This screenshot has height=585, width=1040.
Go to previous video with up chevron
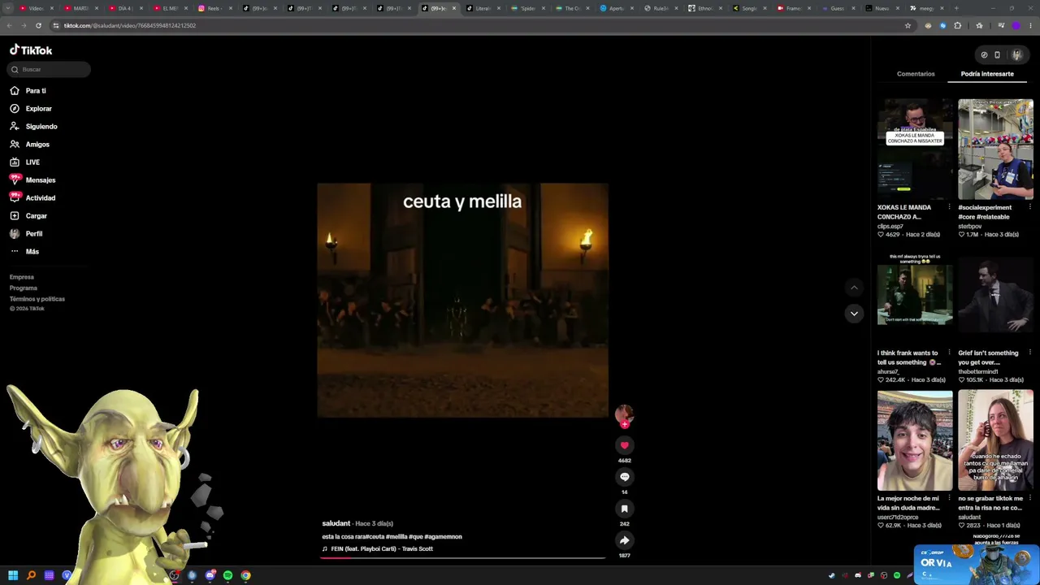tap(854, 288)
